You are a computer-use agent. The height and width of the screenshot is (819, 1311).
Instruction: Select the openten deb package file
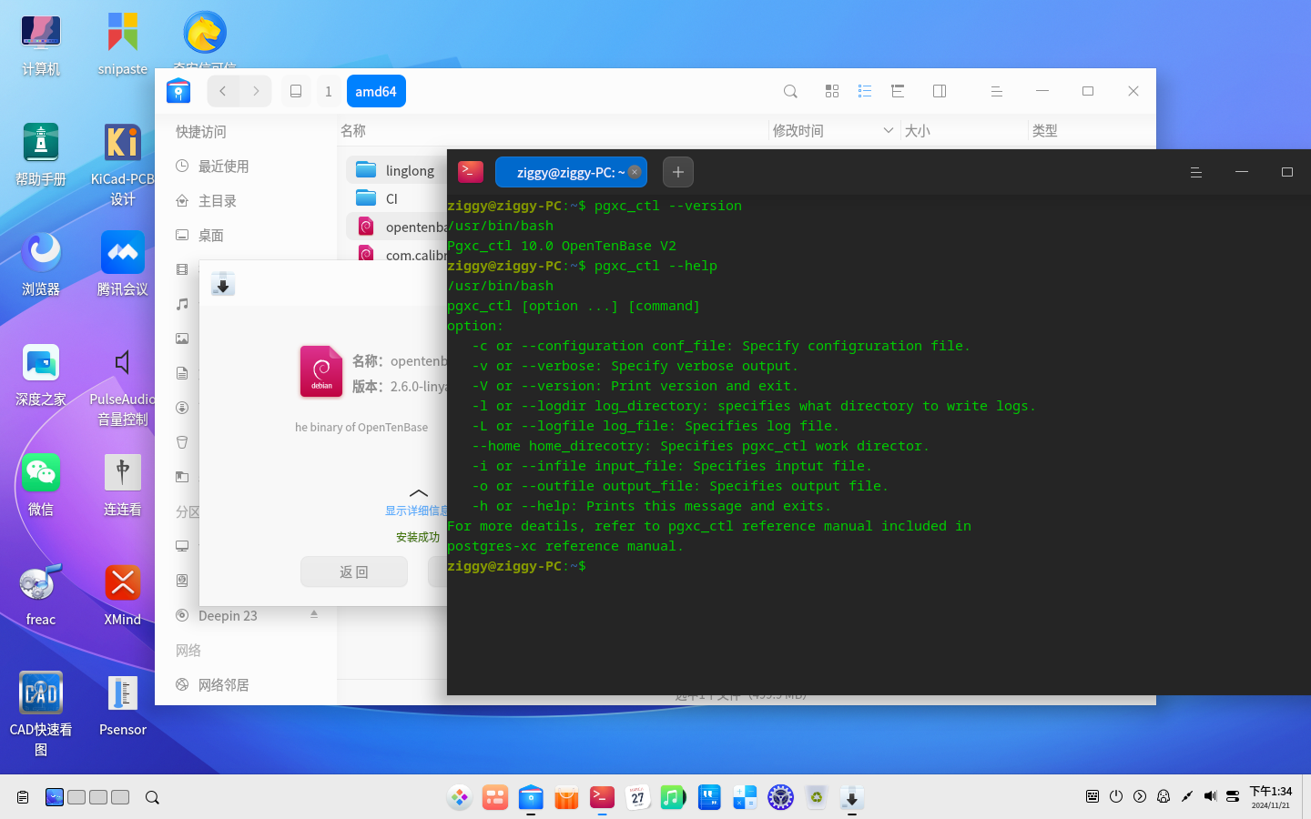click(x=396, y=227)
